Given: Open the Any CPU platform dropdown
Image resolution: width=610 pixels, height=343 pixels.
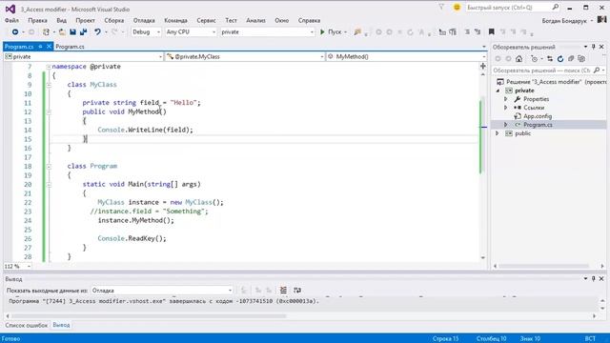Looking at the screenshot, I should pos(191,31).
